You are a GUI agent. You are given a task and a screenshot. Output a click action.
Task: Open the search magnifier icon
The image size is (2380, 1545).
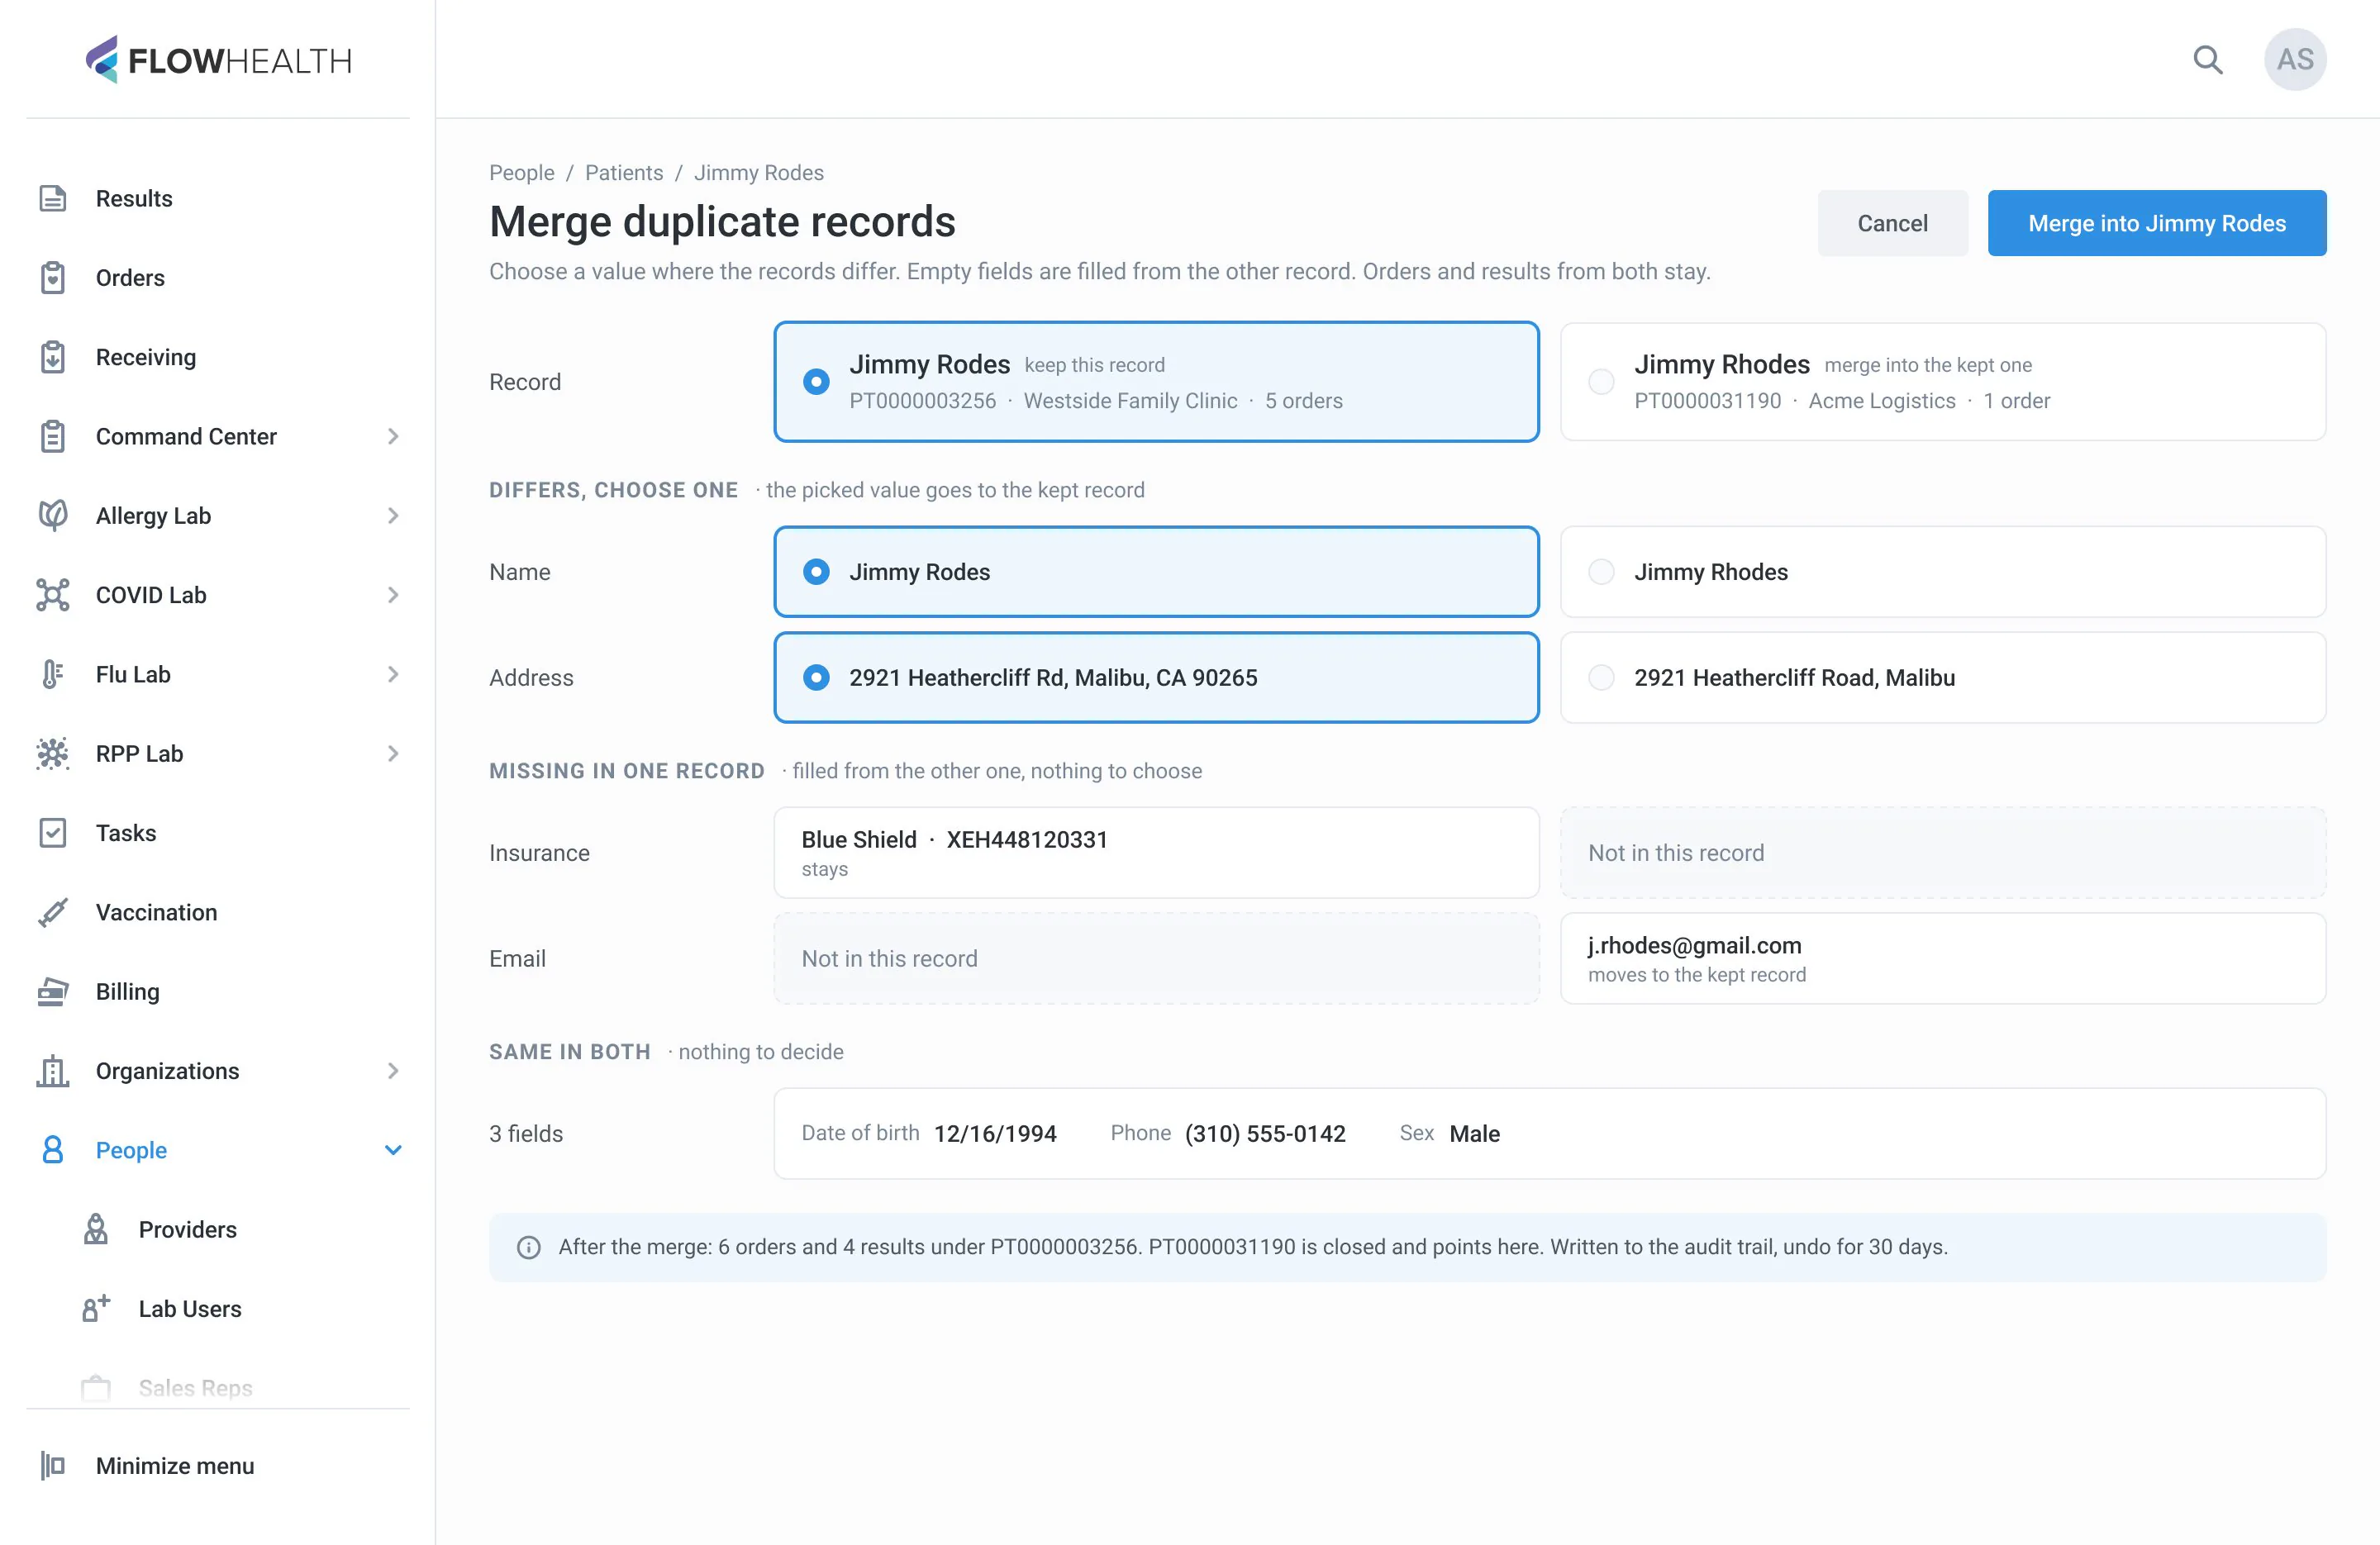click(2208, 60)
